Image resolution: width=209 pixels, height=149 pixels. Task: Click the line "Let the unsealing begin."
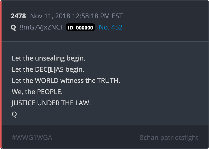[49, 58]
